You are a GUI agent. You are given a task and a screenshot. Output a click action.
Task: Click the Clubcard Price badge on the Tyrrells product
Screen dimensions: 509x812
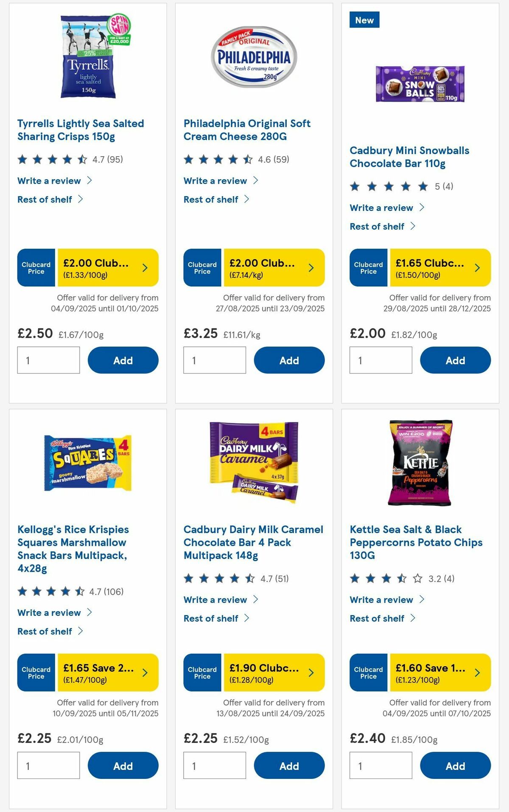pos(36,268)
